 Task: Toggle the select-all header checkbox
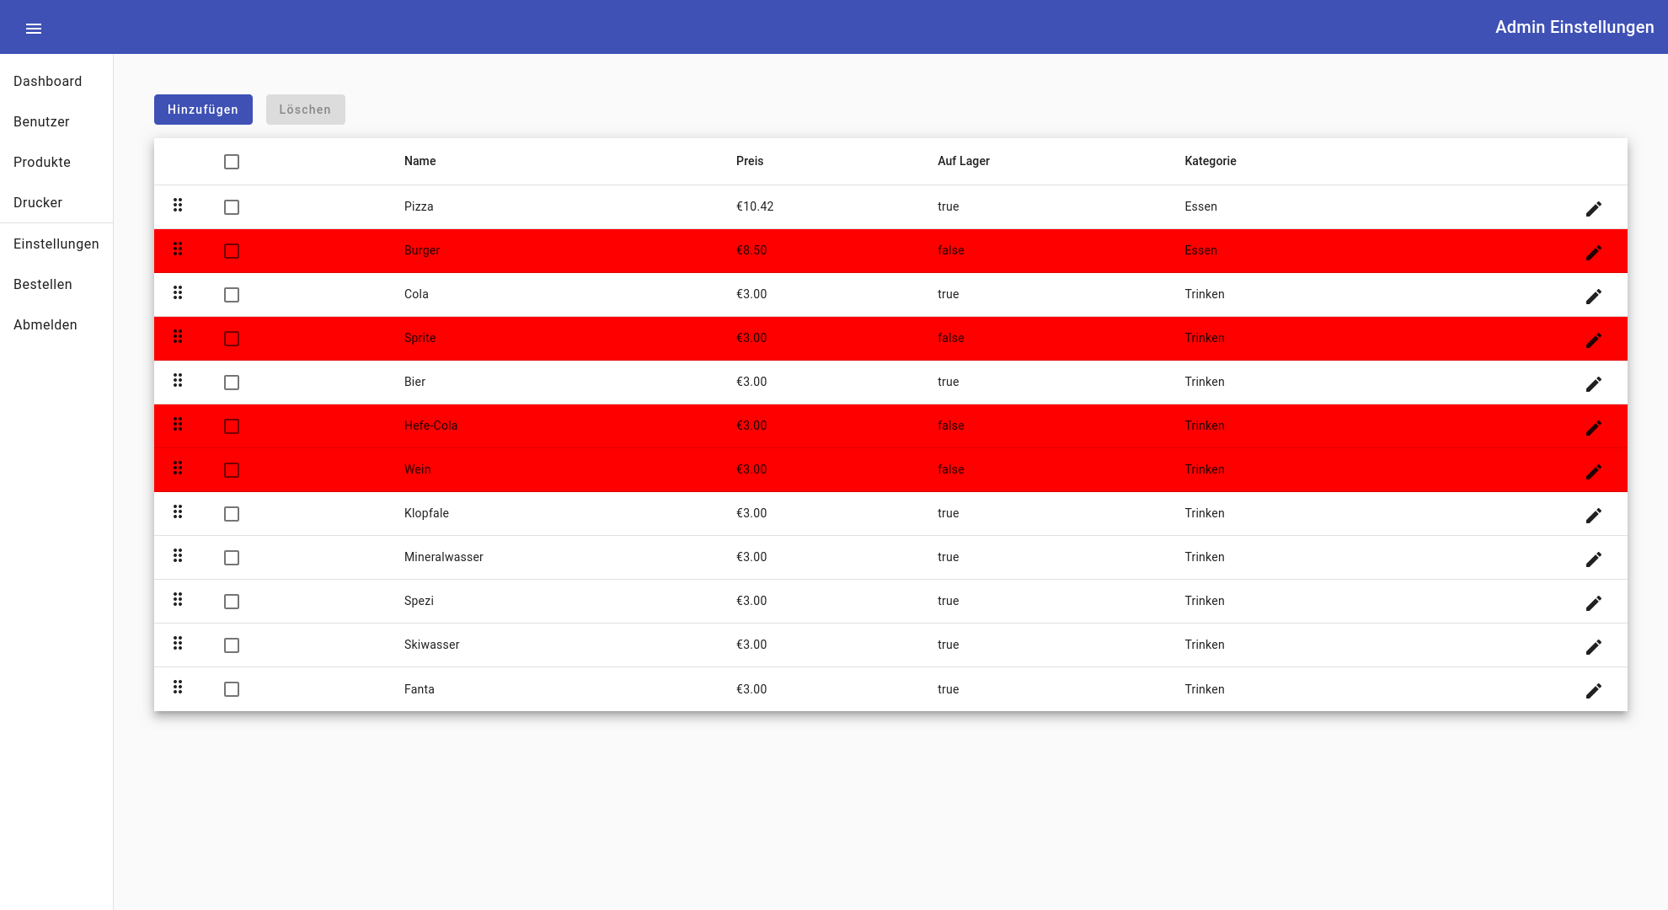click(x=232, y=162)
